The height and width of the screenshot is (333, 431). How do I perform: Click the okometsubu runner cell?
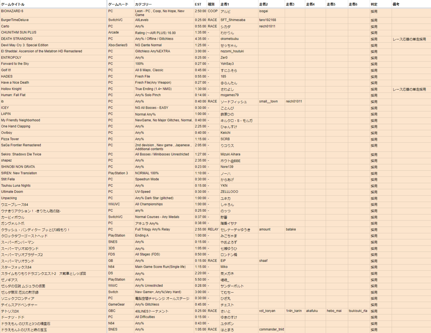tap(239, 39)
